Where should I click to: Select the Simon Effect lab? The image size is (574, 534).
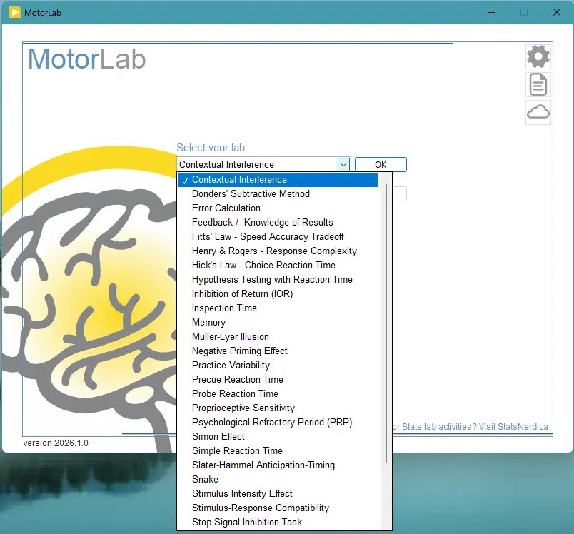tap(278, 437)
